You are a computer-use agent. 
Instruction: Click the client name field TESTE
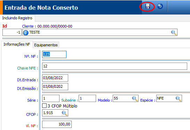[x=100, y=32]
